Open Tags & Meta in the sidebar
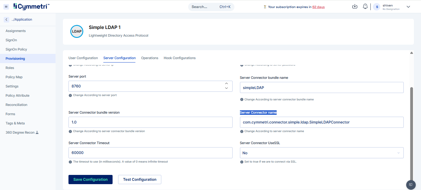This screenshot has height=190, width=421. (28, 123)
